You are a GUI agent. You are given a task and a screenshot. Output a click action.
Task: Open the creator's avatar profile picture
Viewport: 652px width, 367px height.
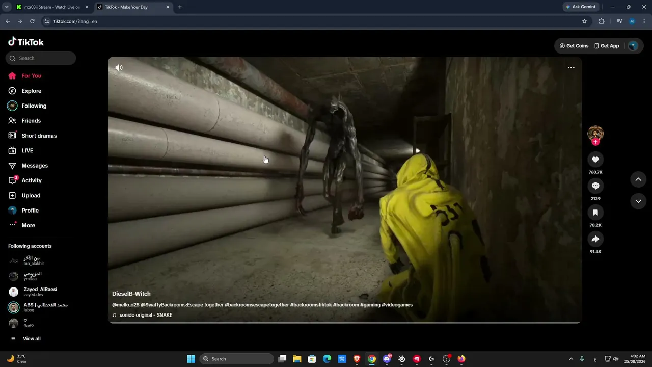point(595,134)
